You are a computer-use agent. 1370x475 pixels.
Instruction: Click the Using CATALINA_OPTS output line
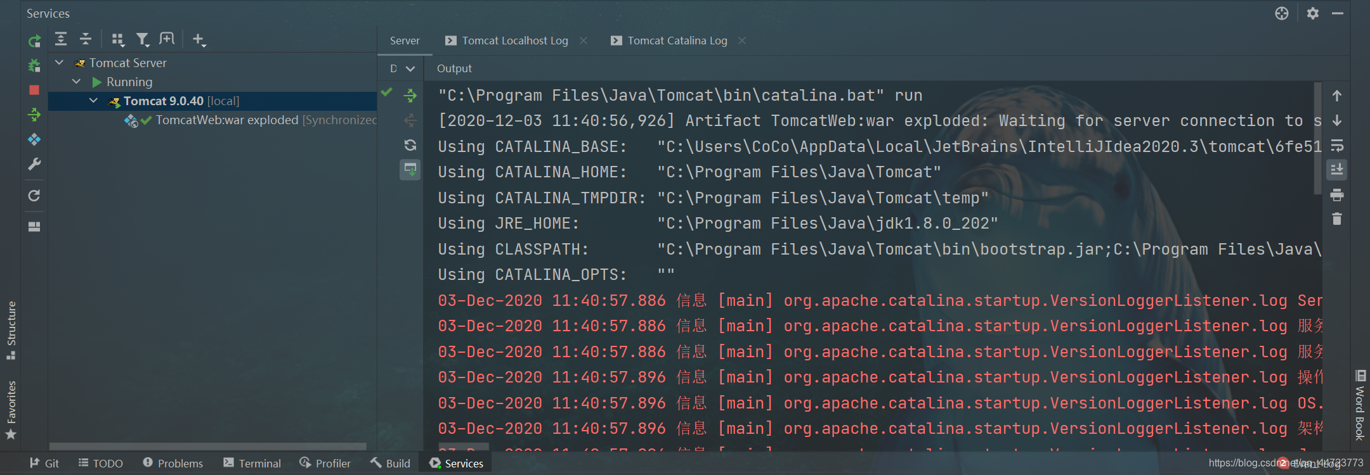click(x=556, y=275)
